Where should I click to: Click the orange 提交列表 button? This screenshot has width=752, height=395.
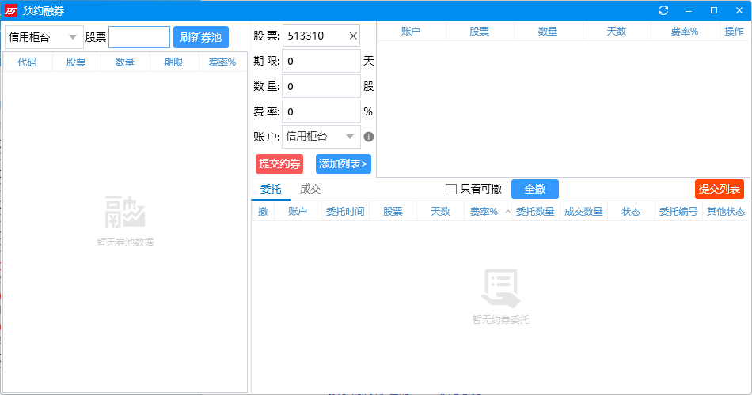point(720,189)
